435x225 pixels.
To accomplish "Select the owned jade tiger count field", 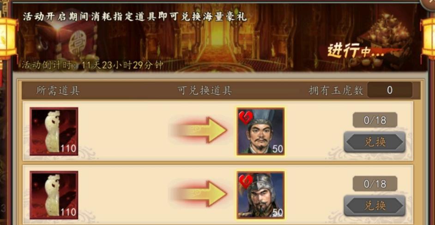I will 390,90.
